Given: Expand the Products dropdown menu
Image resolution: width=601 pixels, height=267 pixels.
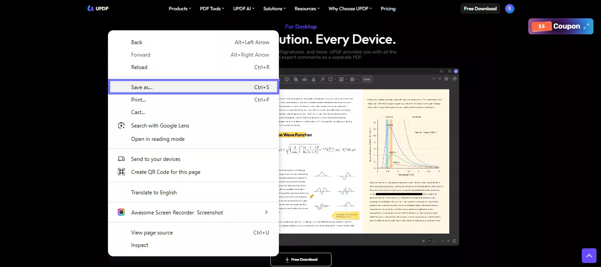Looking at the screenshot, I should point(179,8).
